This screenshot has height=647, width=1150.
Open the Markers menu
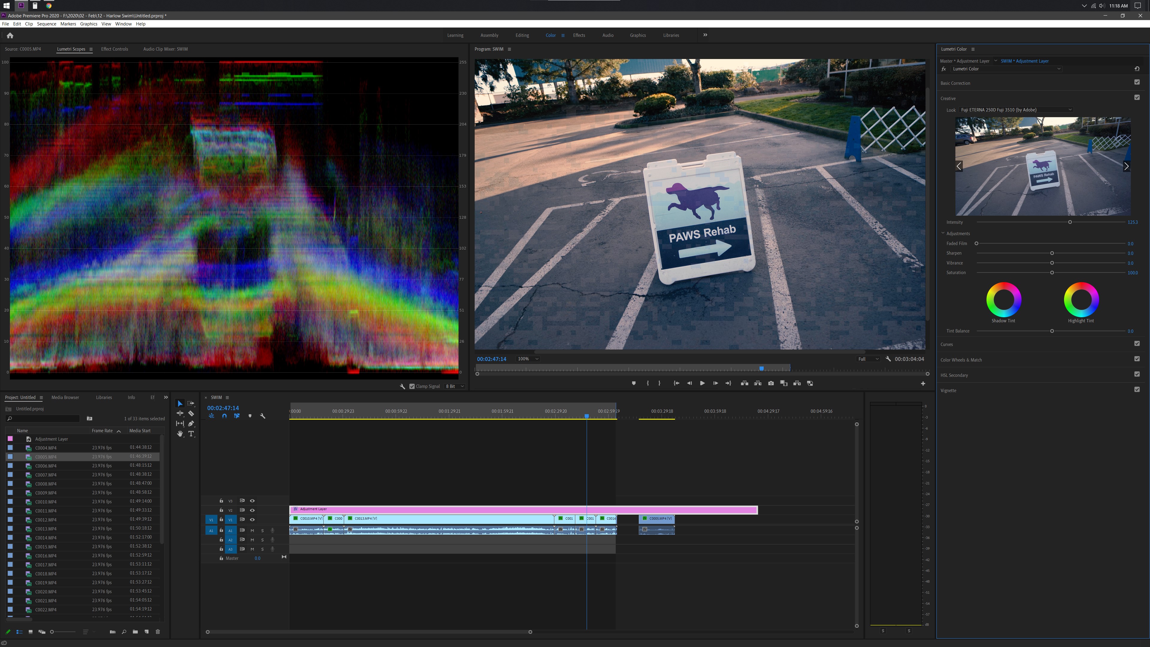(68, 24)
